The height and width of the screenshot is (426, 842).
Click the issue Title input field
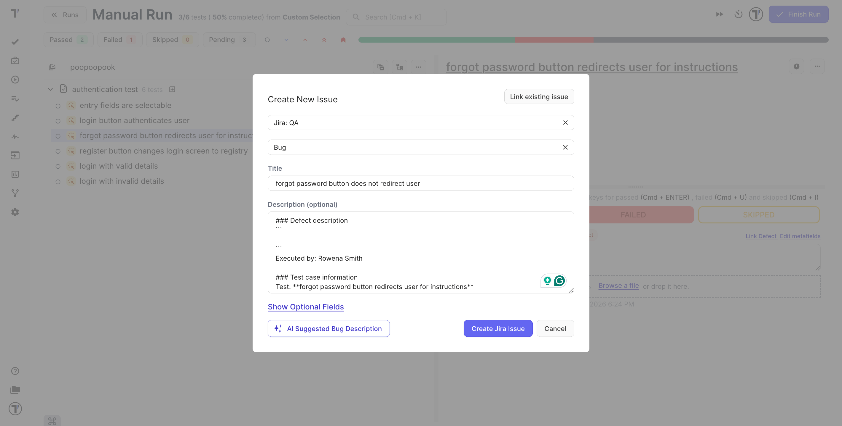421,183
